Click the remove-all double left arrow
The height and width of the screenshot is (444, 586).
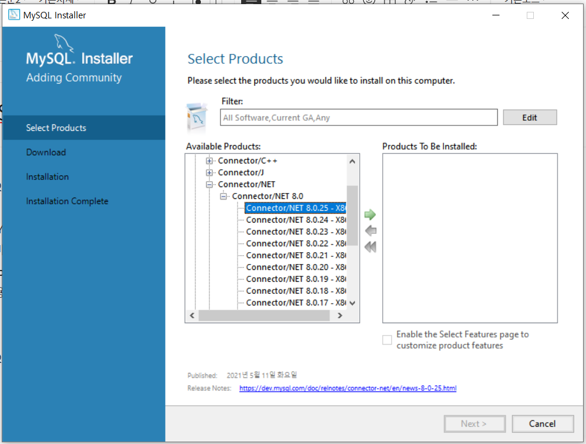pos(370,247)
